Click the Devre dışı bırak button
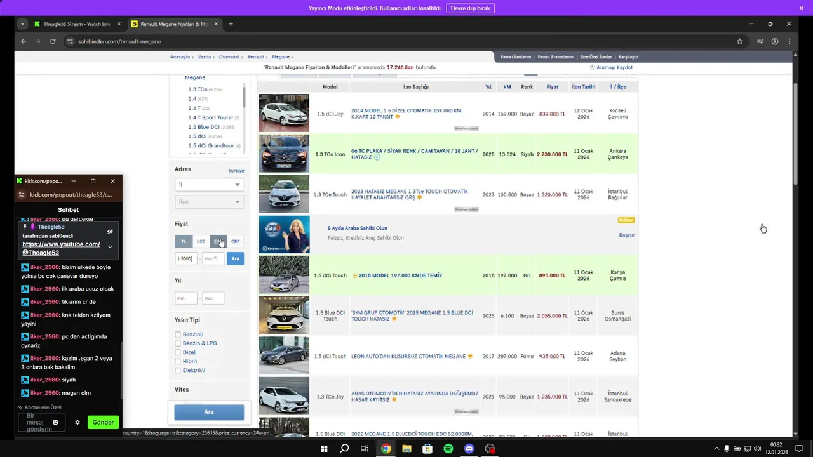This screenshot has width=813, height=457. 470,8
